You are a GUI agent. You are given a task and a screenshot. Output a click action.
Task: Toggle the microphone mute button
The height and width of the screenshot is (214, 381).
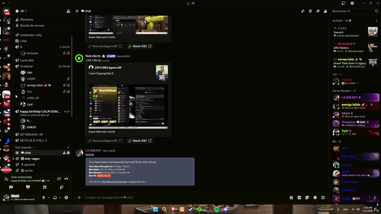click(x=44, y=198)
